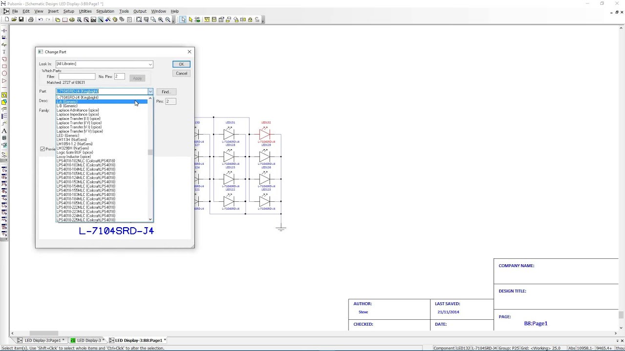Click the Find... button
This screenshot has height=351, width=625.
(x=166, y=92)
